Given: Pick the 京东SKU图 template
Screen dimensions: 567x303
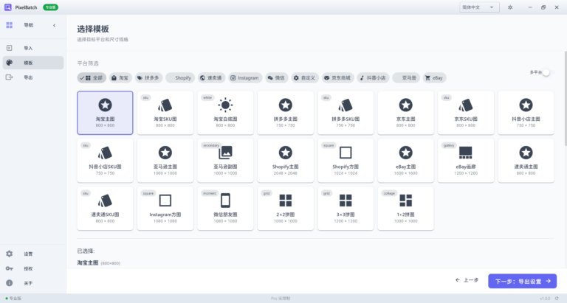Looking at the screenshot, I should pyautogui.click(x=466, y=113).
